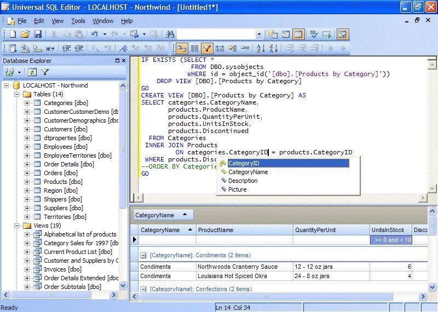Toggle the grid results view button
The image size is (438, 312).
(x=298, y=34)
